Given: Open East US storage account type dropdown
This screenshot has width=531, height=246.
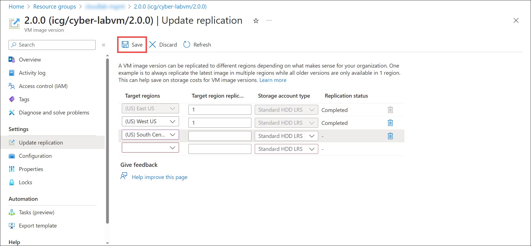Looking at the screenshot, I should coord(286,110).
